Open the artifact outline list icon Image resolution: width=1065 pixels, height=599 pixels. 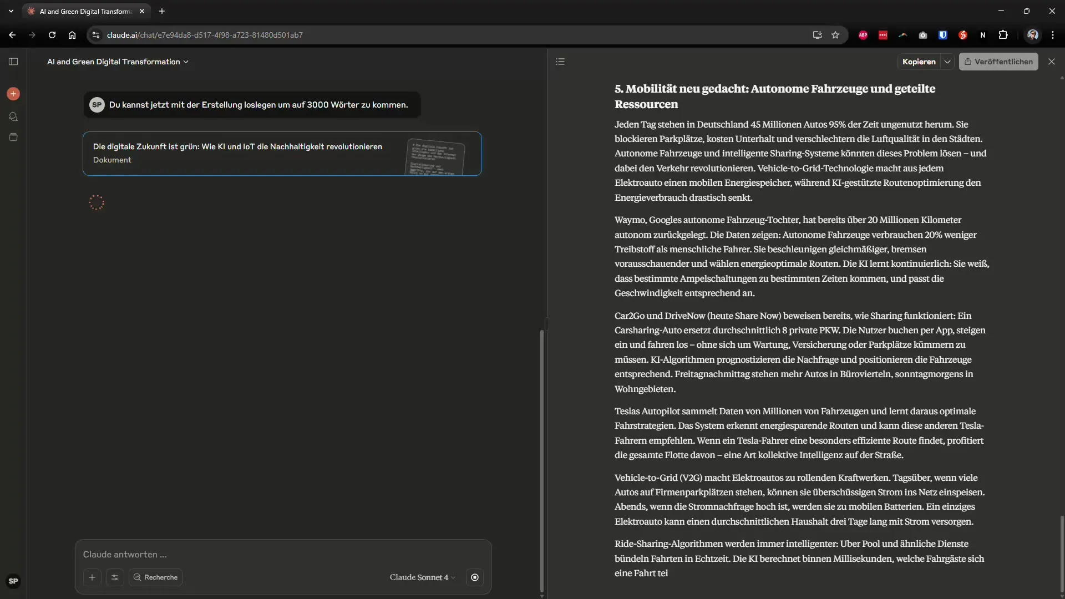point(560,62)
